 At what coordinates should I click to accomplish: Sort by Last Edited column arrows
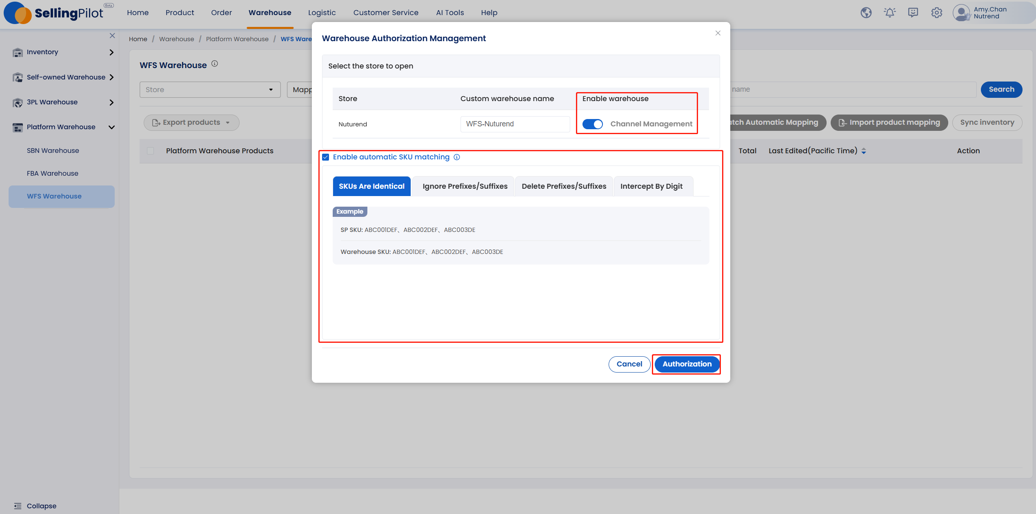point(864,151)
